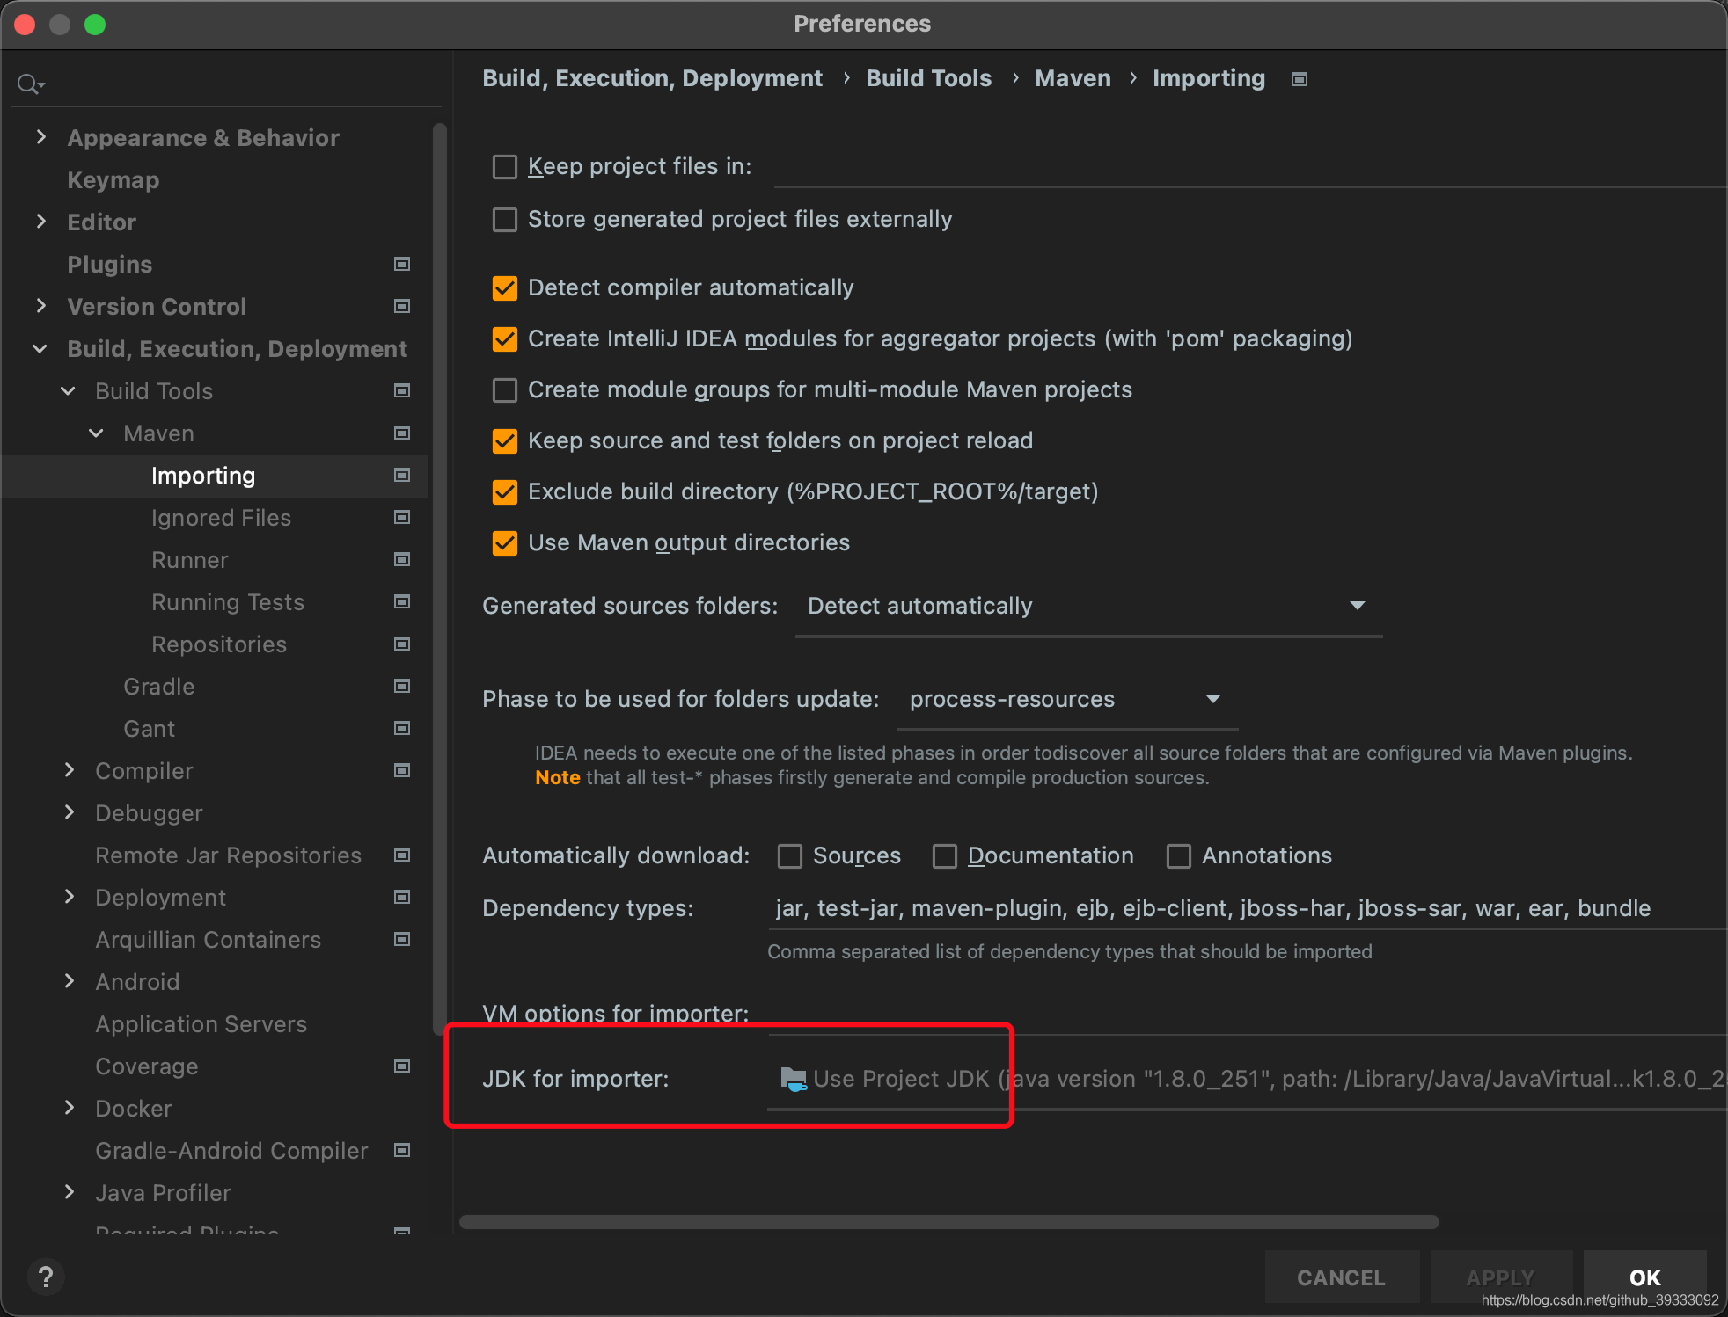The height and width of the screenshot is (1317, 1728).
Task: Click the project-level icon beside Arquillian Containers
Action: [x=402, y=939]
